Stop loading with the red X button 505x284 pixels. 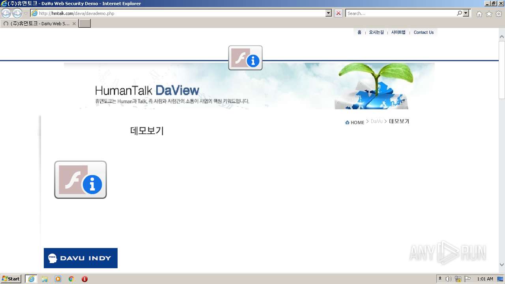point(339,13)
